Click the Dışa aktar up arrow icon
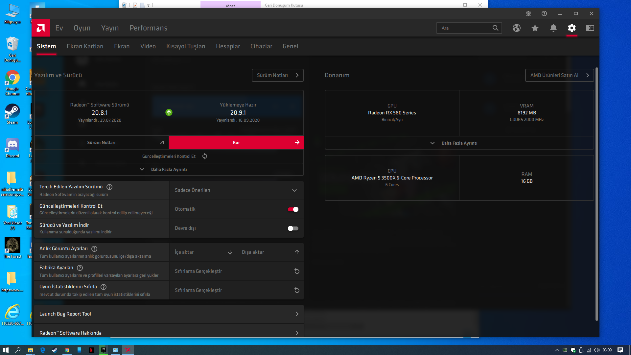This screenshot has width=631, height=355. (x=297, y=252)
